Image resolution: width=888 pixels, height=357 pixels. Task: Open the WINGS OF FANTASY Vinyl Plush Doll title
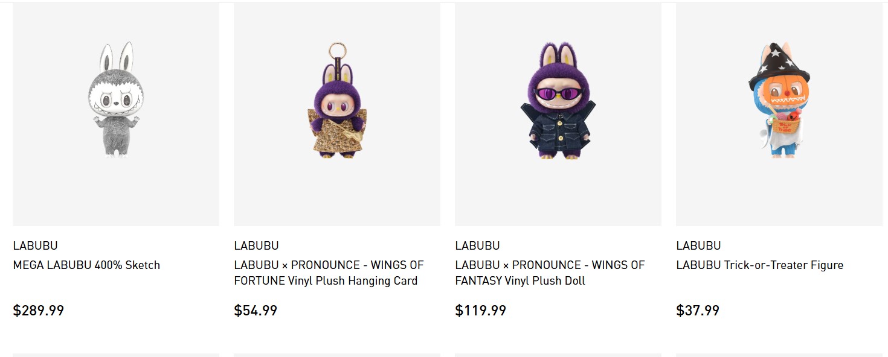point(550,273)
